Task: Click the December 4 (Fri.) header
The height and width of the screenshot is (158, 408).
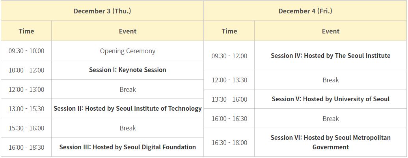Action: [305, 11]
